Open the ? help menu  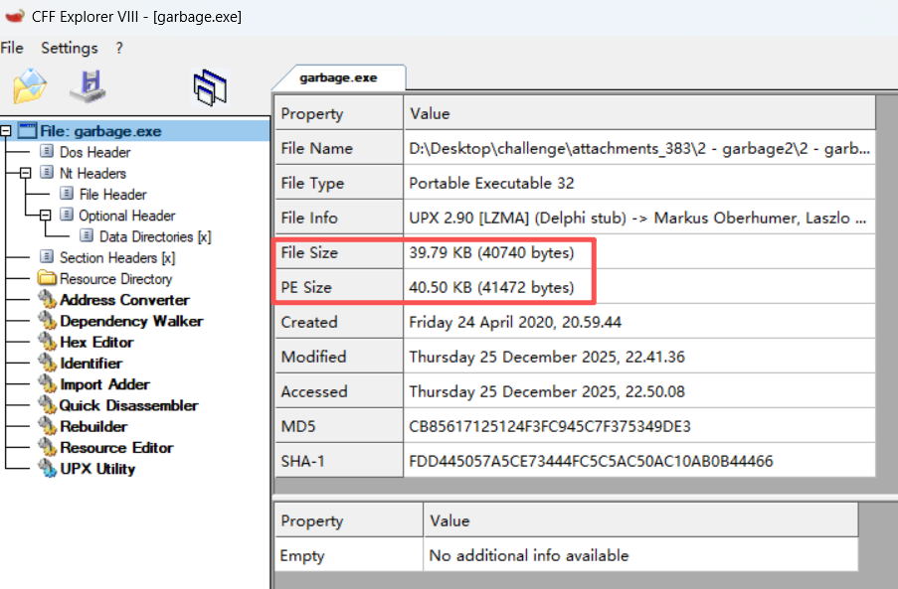119,48
